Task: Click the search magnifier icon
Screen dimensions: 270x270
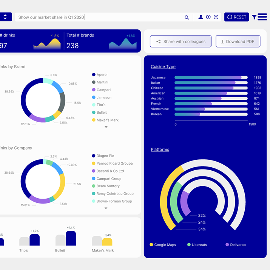Action: point(187,17)
